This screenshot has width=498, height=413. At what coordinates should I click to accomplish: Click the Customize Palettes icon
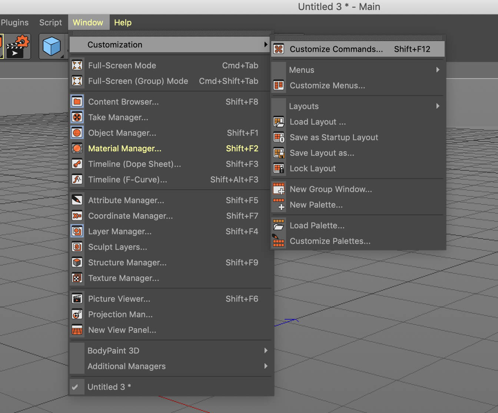click(279, 241)
